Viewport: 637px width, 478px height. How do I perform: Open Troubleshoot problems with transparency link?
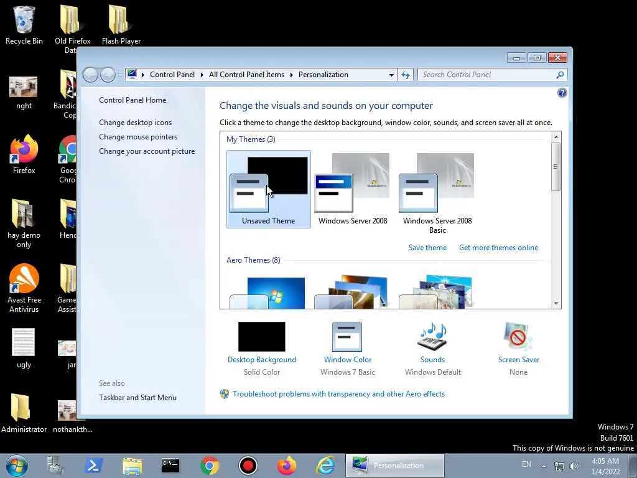339,394
